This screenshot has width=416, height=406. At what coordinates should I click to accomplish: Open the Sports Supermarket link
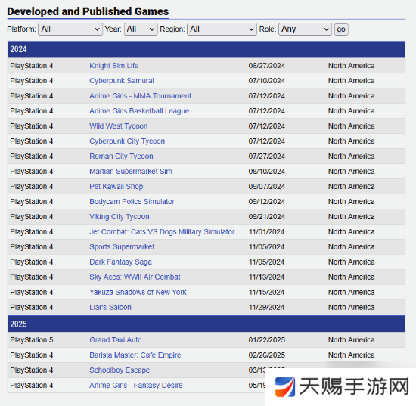[x=122, y=247]
